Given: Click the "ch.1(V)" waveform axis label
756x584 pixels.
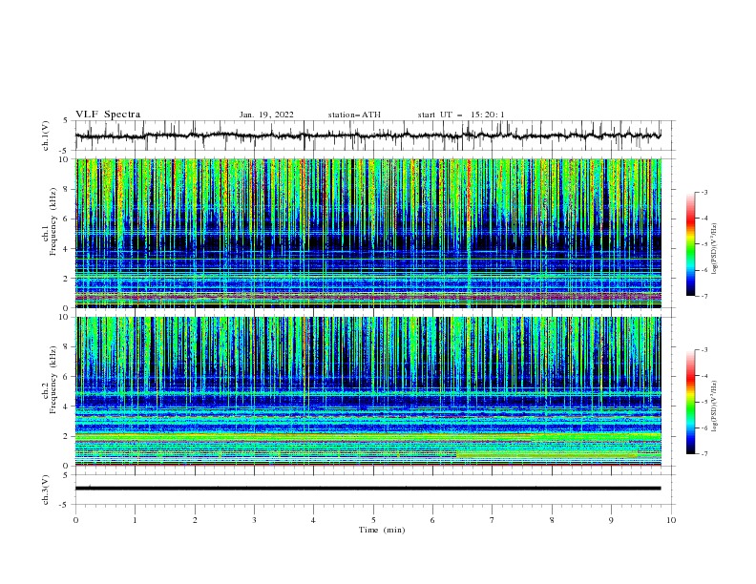Looking at the screenshot, I should pos(46,136).
